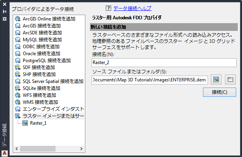Toggle auto-hide on the palette

[5, 12]
